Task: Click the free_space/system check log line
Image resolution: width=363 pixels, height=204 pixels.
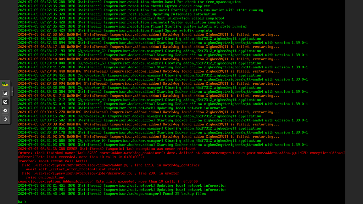Action: click(x=106, y=2)
